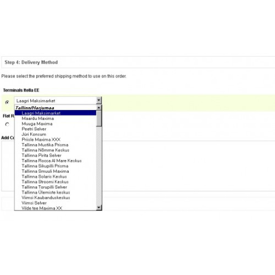This screenshot has width=275, height=275.
Task: Choose Muuga Maxima from the list
Action: click(55, 124)
